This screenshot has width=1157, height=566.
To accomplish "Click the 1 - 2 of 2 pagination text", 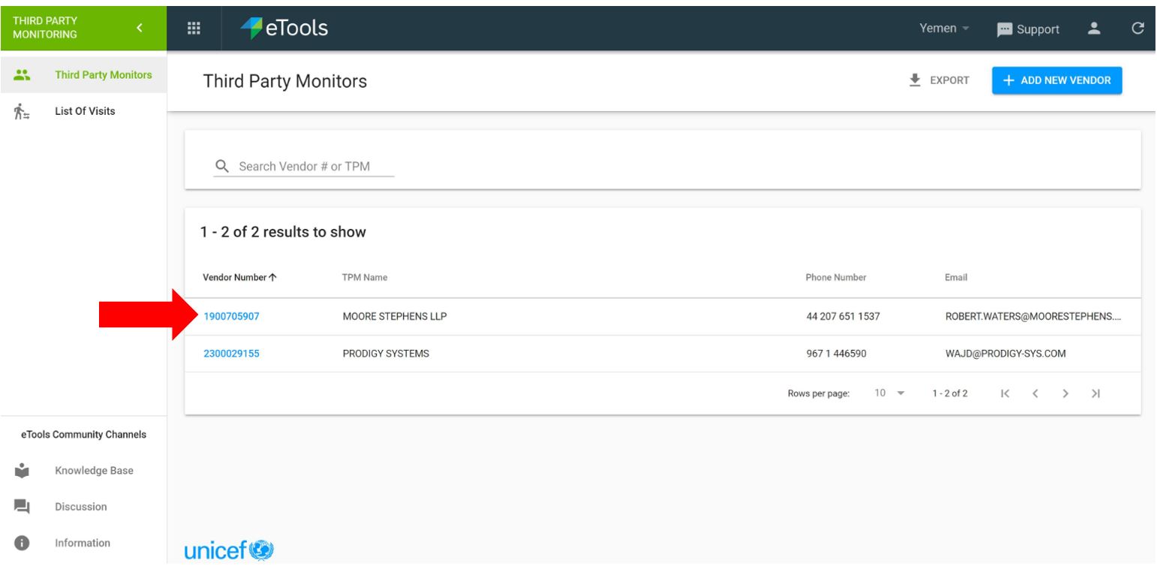I will (950, 393).
